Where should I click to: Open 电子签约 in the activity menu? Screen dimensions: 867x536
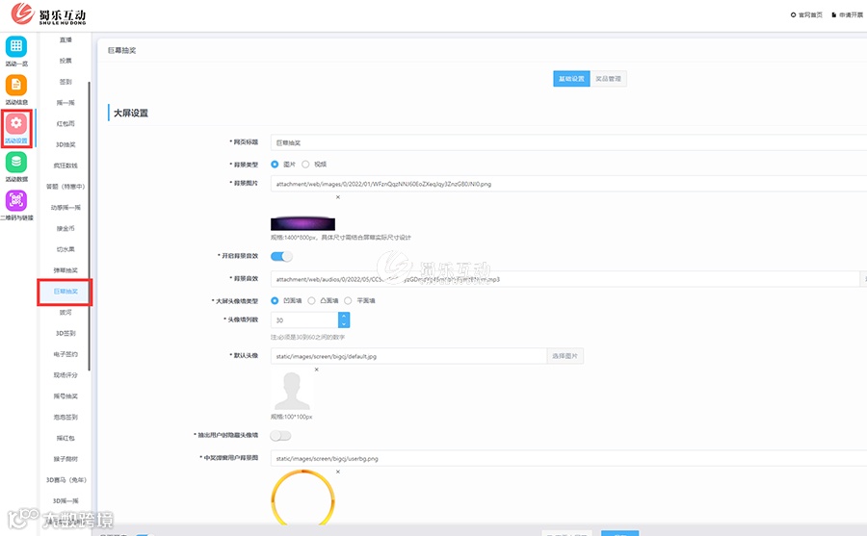pyautogui.click(x=66, y=354)
